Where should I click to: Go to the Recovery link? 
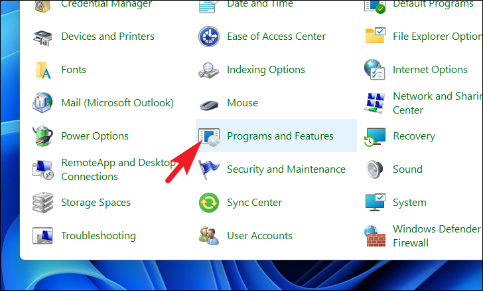click(x=414, y=136)
